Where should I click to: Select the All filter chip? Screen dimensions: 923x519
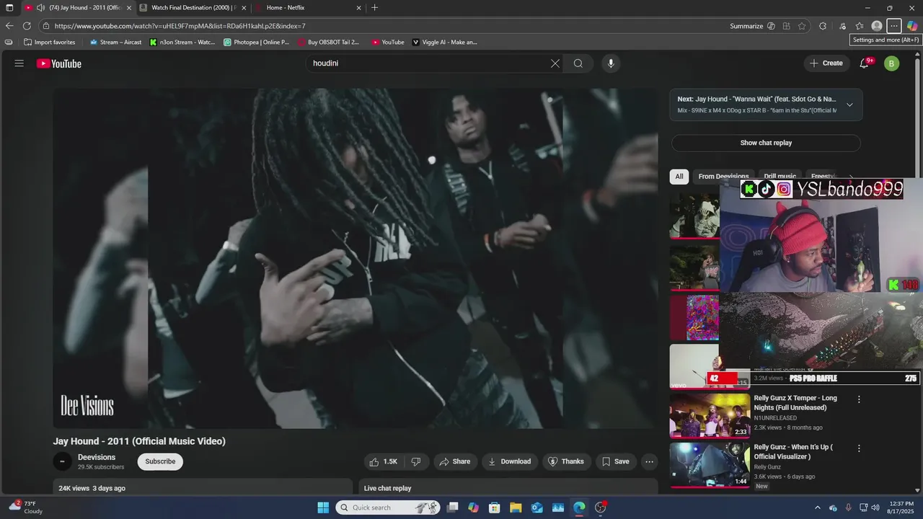pyautogui.click(x=679, y=177)
